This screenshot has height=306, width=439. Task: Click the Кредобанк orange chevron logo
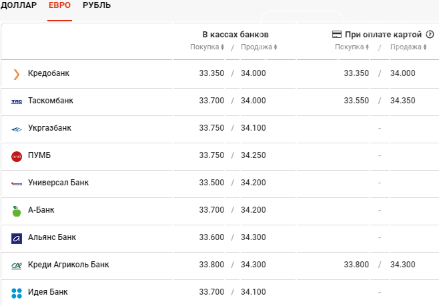17,74
